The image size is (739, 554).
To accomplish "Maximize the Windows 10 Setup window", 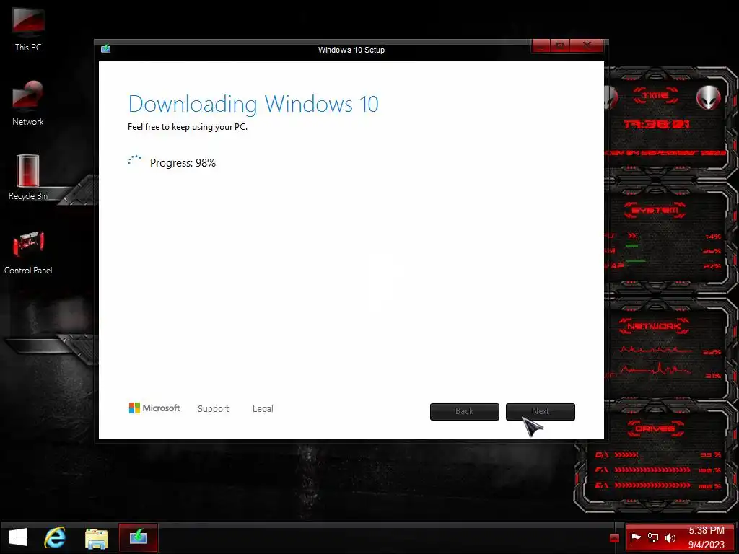I will [x=560, y=45].
